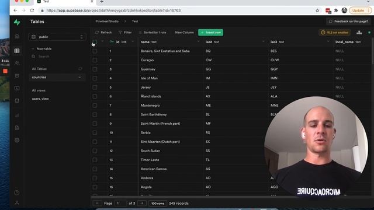Go to the next table page

(142, 204)
